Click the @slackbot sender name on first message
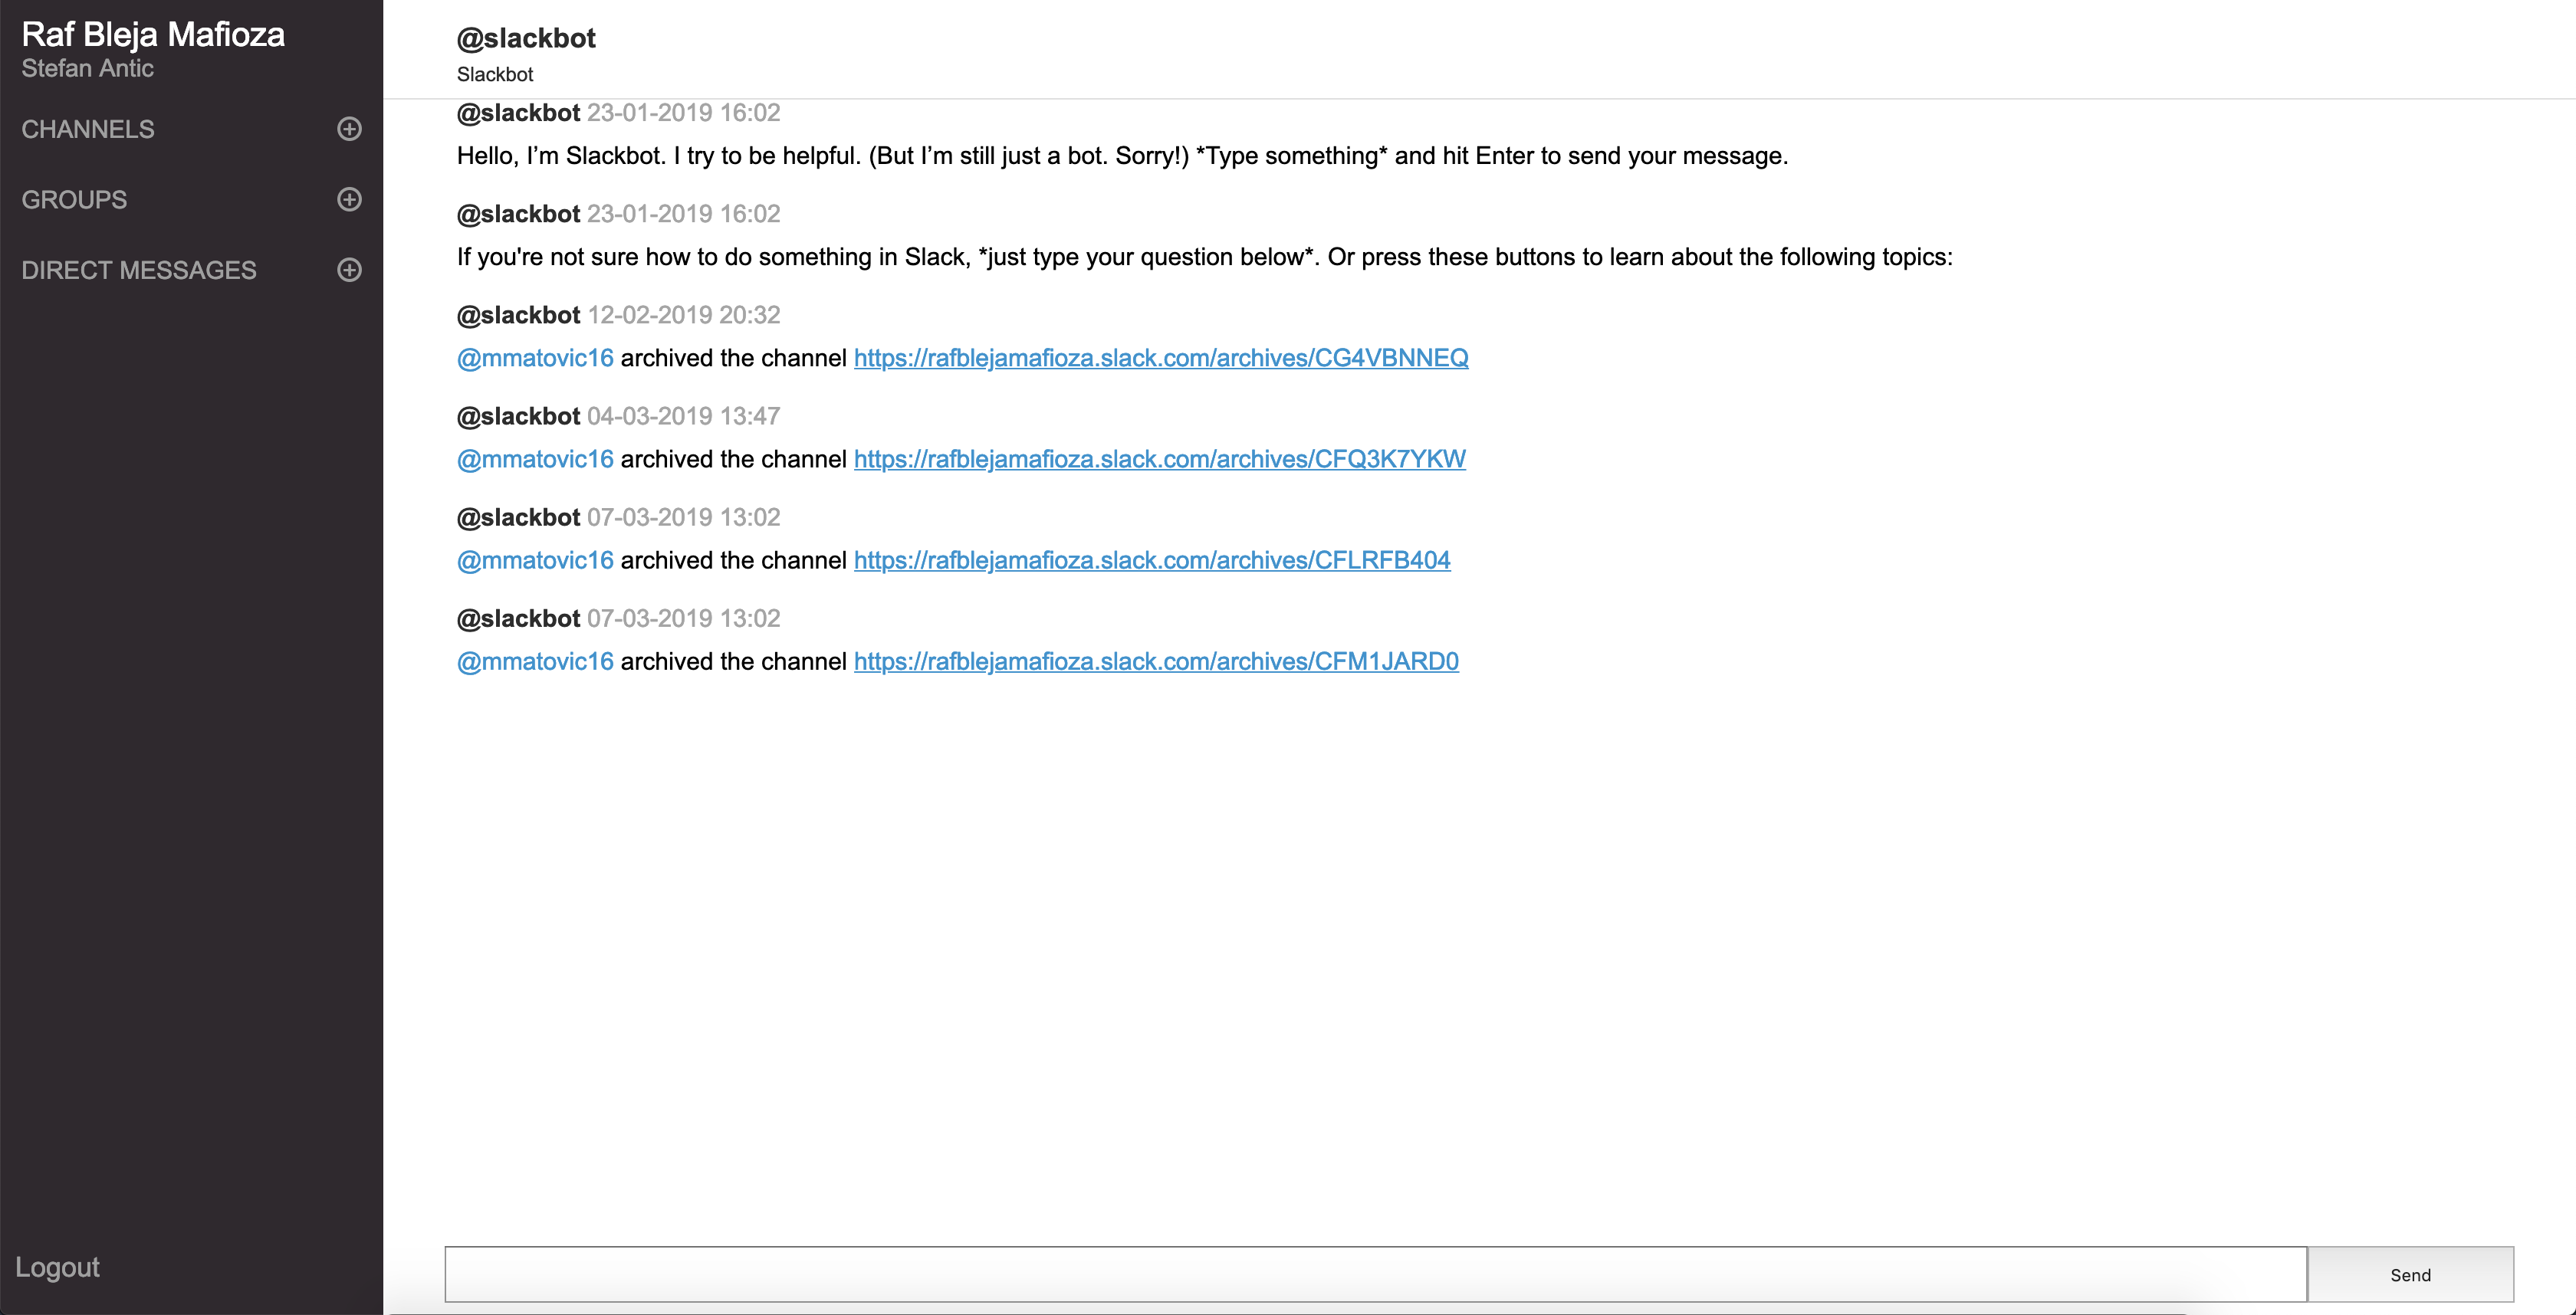Image resolution: width=2576 pixels, height=1315 pixels. point(518,113)
